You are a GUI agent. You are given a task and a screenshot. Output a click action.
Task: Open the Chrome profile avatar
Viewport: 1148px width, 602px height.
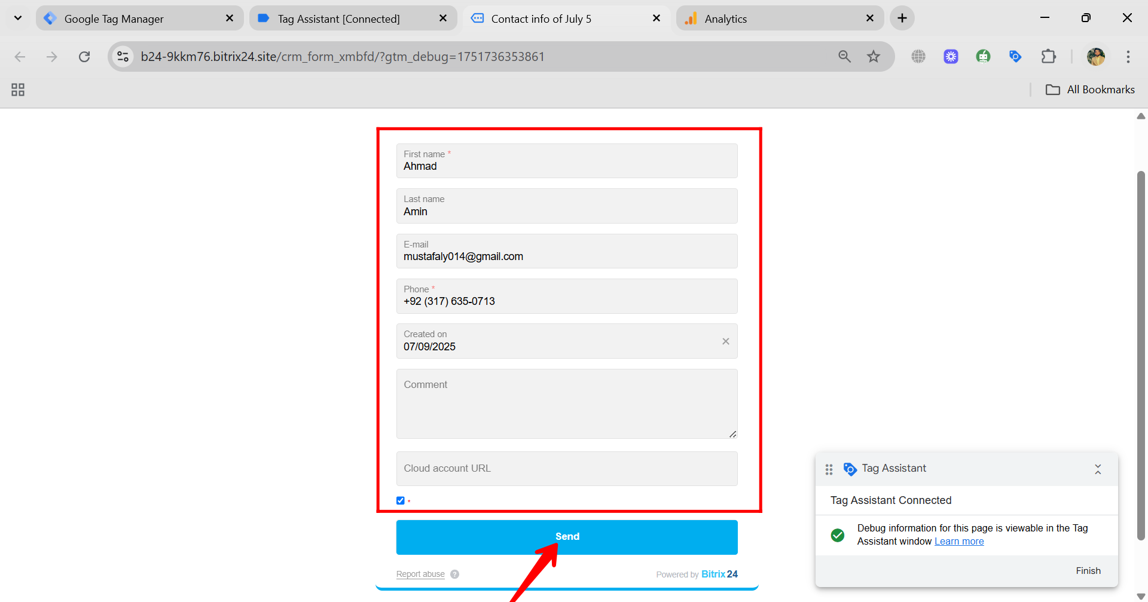(1096, 57)
